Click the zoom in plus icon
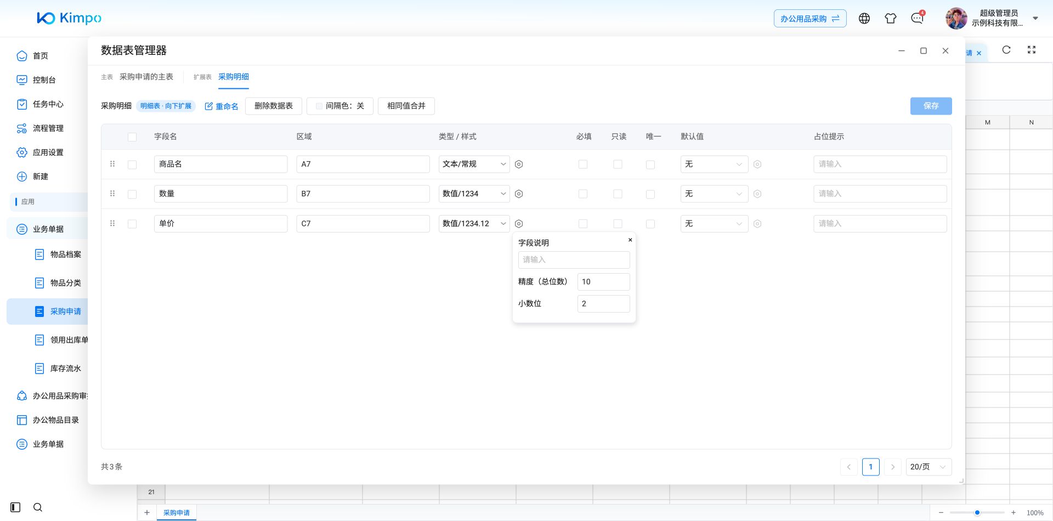The height and width of the screenshot is (521, 1053). (1014, 513)
